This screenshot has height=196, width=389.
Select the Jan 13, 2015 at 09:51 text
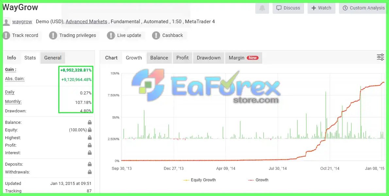point(71,183)
